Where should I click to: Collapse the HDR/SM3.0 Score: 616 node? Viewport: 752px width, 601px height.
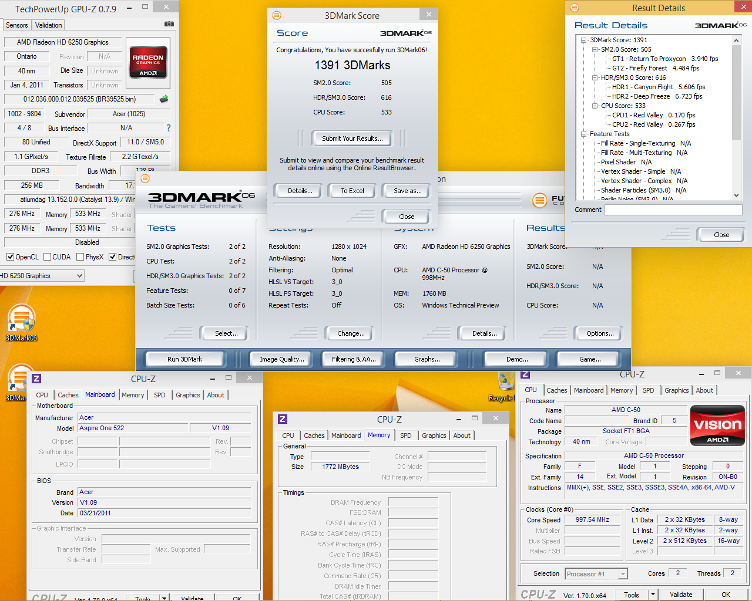click(x=595, y=77)
